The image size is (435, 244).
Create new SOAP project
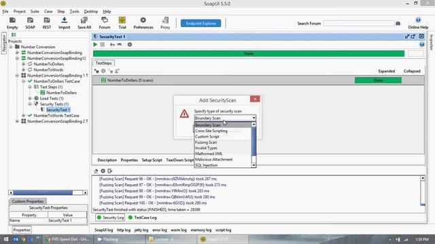point(30,23)
